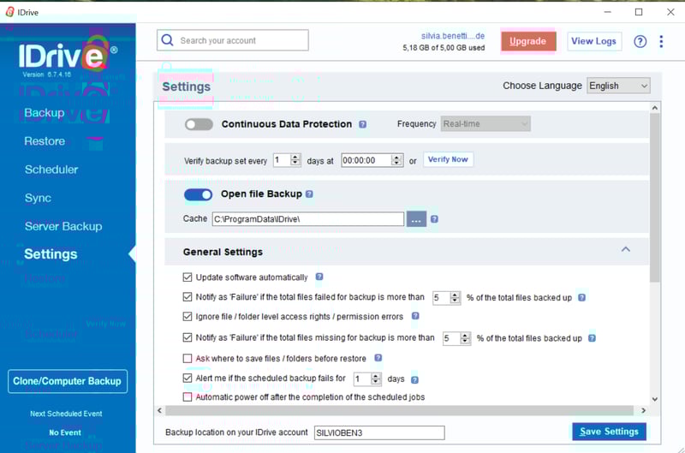Click the browse ellipsis button for Cache path

[417, 219]
